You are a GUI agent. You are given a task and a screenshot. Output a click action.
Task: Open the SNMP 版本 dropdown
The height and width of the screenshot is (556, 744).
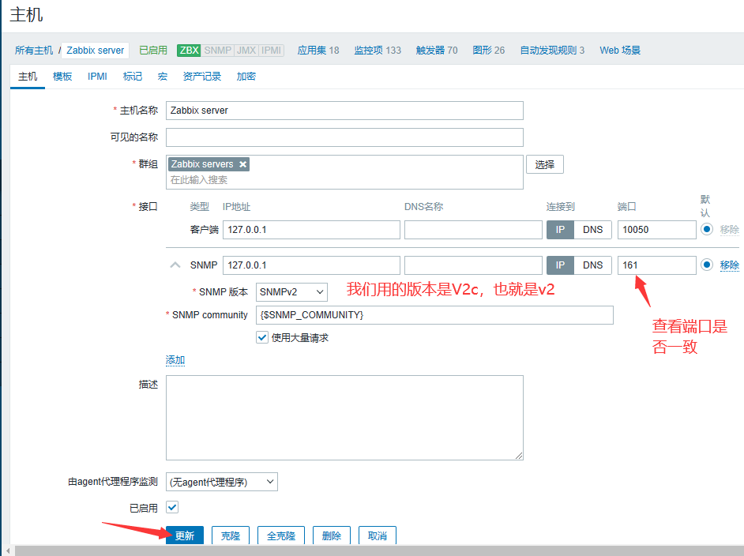[x=291, y=291]
